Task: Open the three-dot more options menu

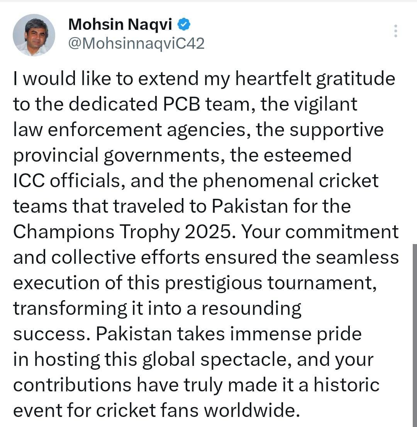Action: [x=395, y=31]
